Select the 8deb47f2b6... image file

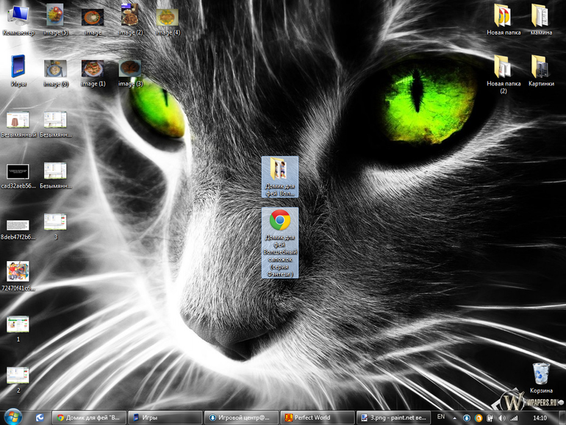(x=18, y=229)
